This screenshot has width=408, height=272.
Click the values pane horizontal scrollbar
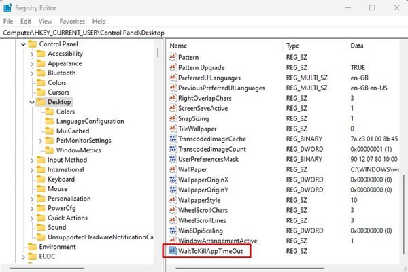coord(250,268)
